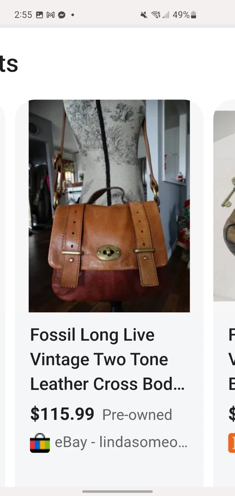Tap the muted sound status icon
The width and height of the screenshot is (235, 496).
[144, 15]
